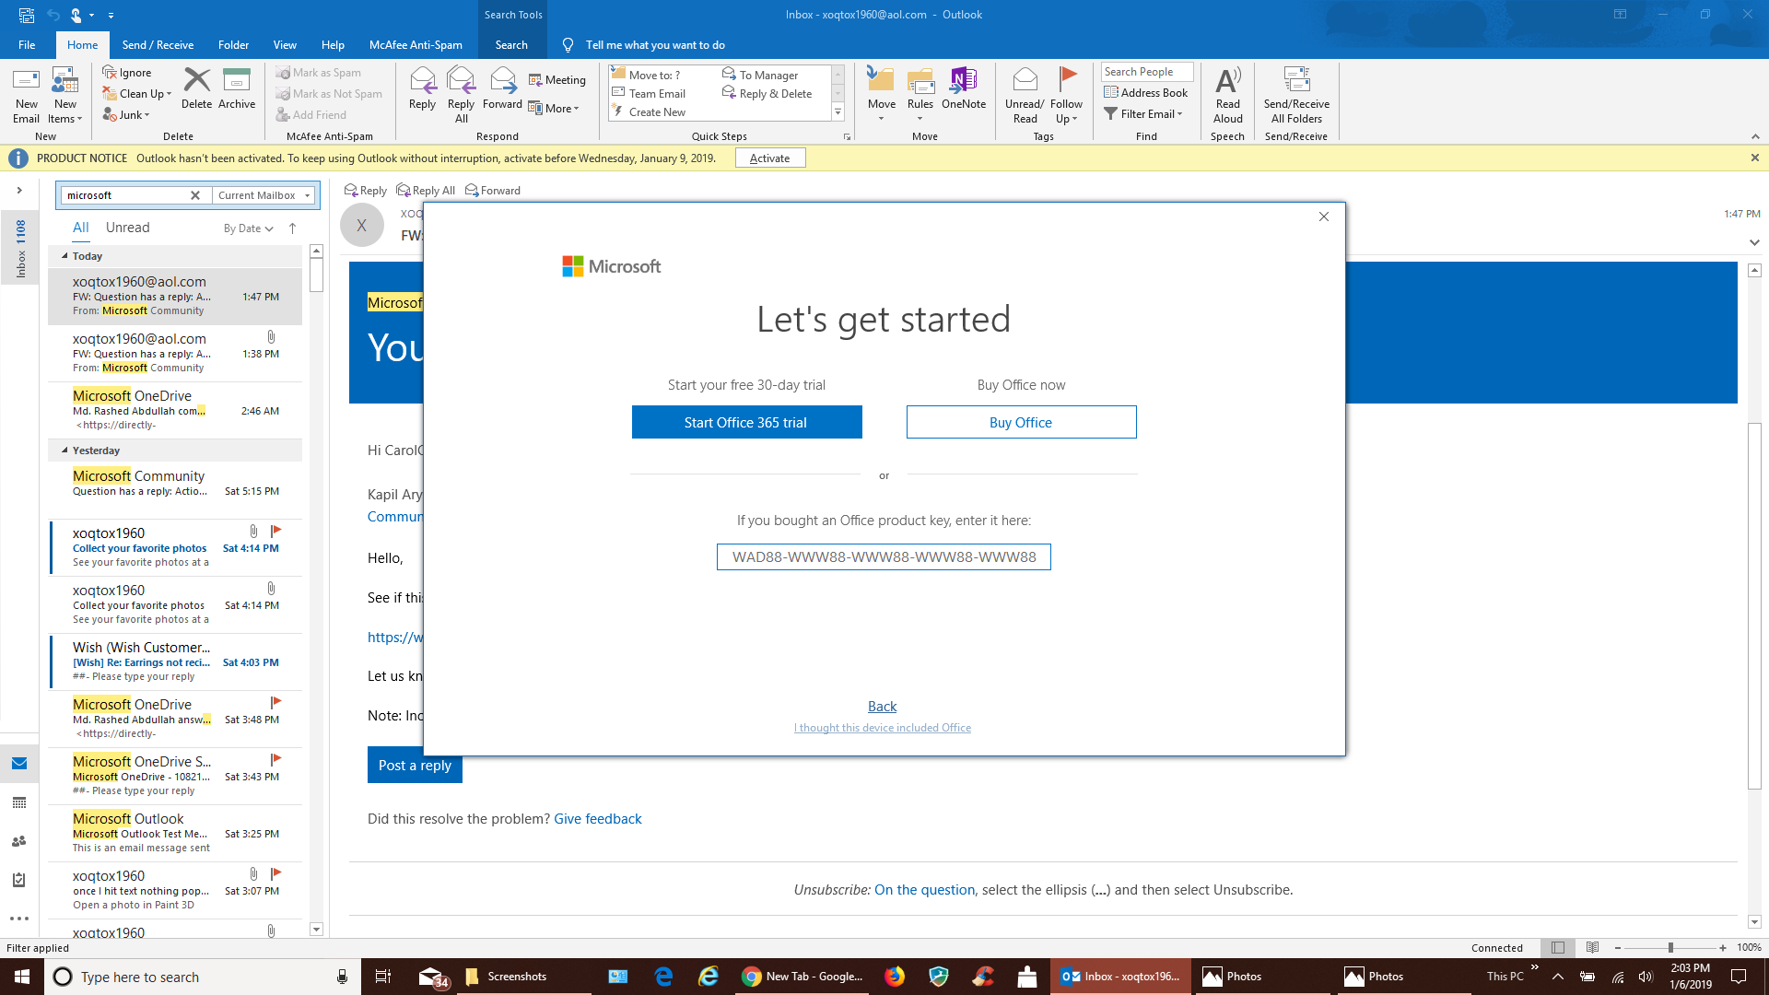Toggle sort order arrow in message list
Image resolution: width=1769 pixels, height=995 pixels.
point(292,228)
